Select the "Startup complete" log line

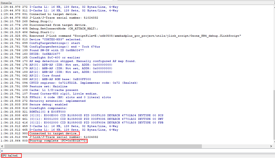click(x=58, y=141)
